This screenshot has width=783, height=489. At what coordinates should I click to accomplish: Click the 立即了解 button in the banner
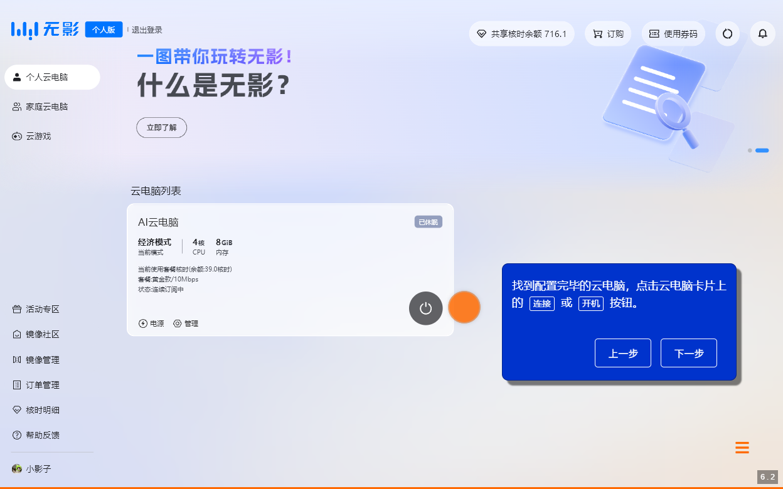click(161, 127)
